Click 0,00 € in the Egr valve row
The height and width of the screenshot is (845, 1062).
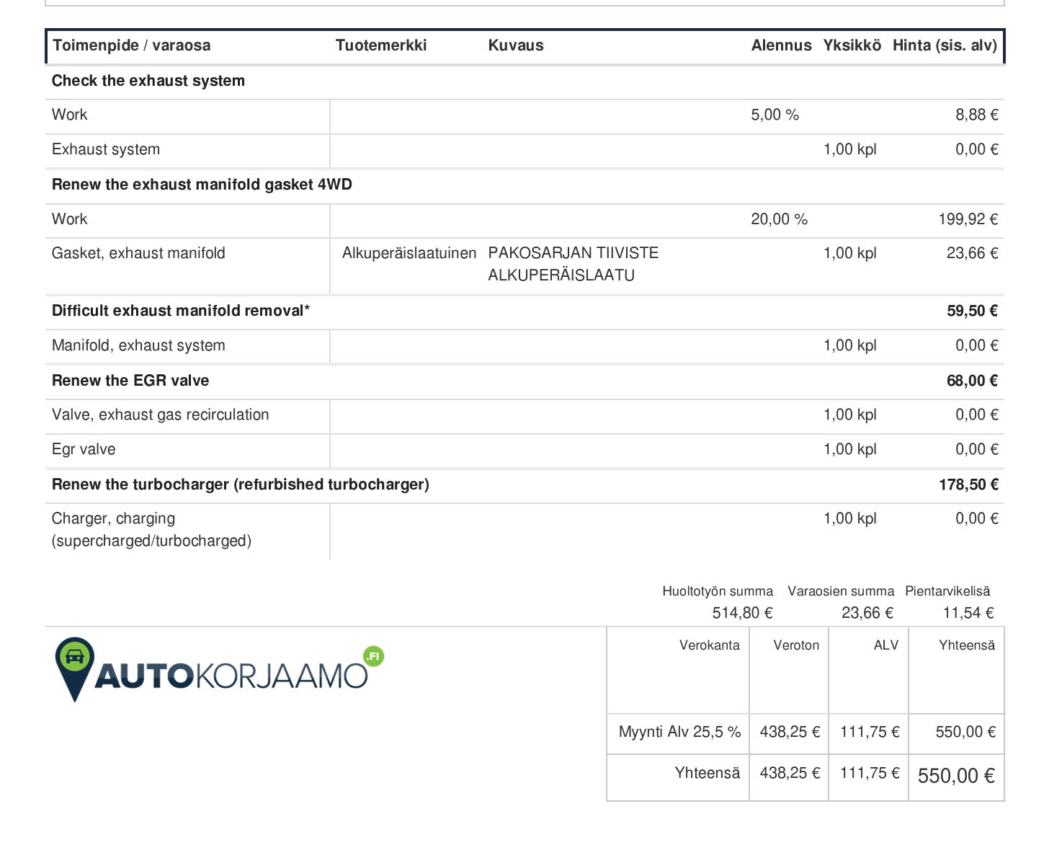(976, 449)
